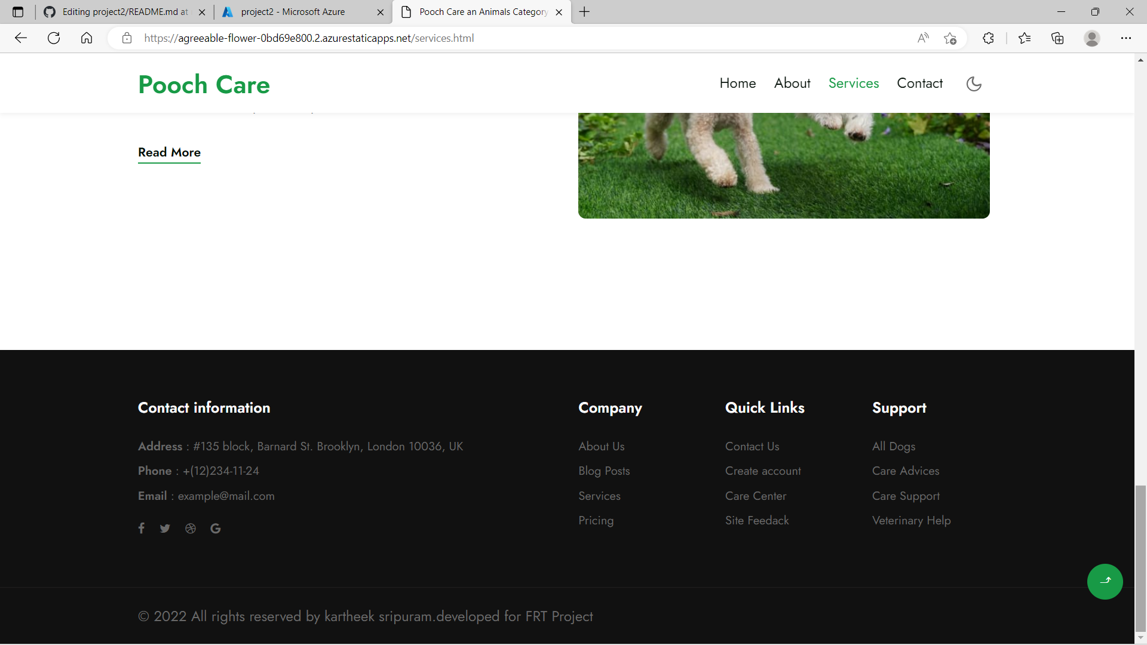The image size is (1147, 645).
Task: Open the Collections icon in the toolbar
Action: click(x=1057, y=38)
